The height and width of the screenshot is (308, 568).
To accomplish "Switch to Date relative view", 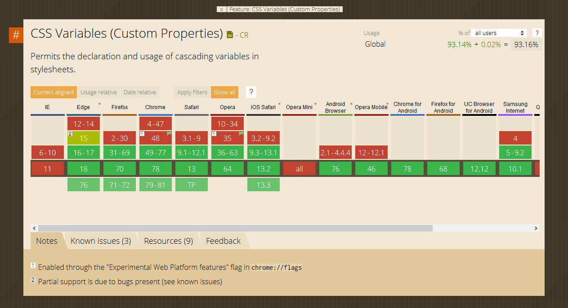I will [140, 92].
